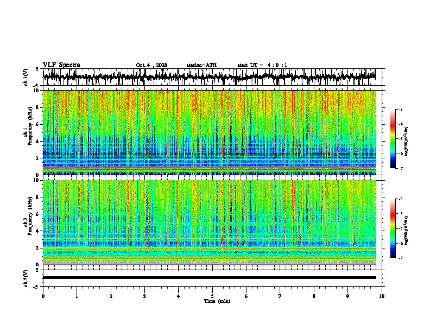Viewport: 430px width, 332px height.
Task: Click the "-7" tick on ch.1 colorbar
Action: pyautogui.click(x=400, y=168)
